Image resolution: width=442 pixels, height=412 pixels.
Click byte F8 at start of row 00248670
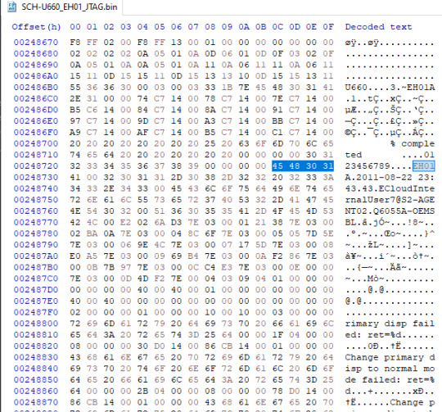(75, 43)
